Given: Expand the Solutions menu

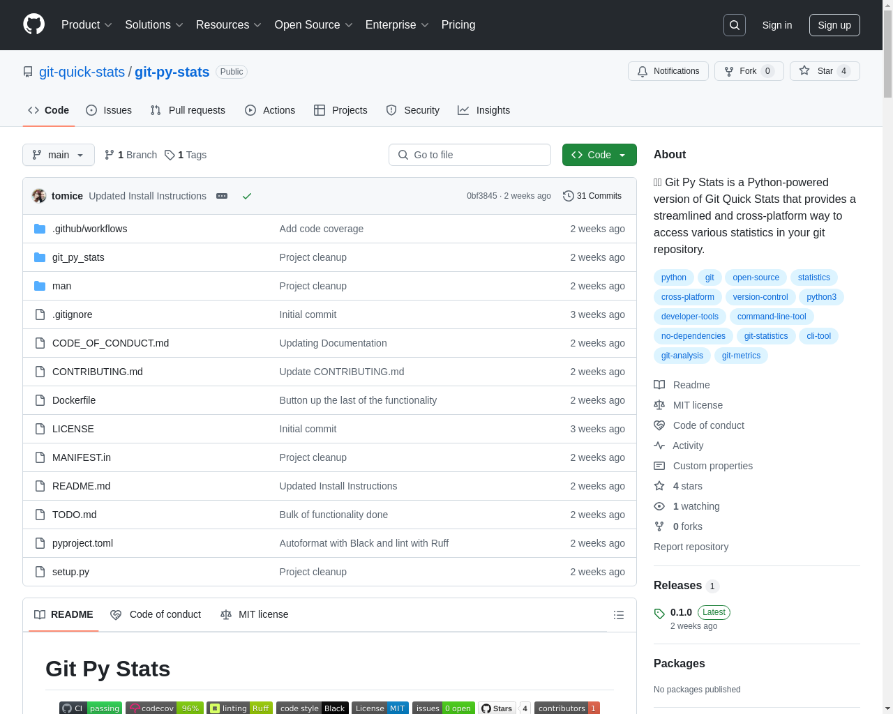Looking at the screenshot, I should (153, 24).
